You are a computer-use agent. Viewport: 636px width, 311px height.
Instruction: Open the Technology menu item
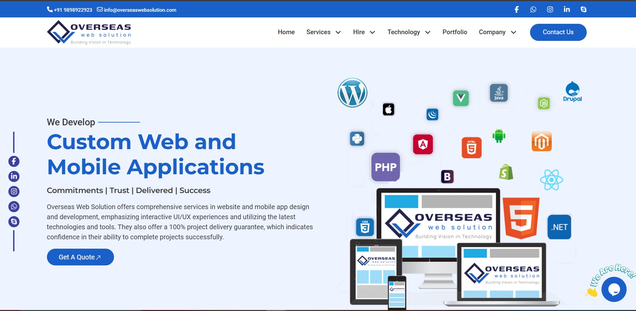point(404,32)
